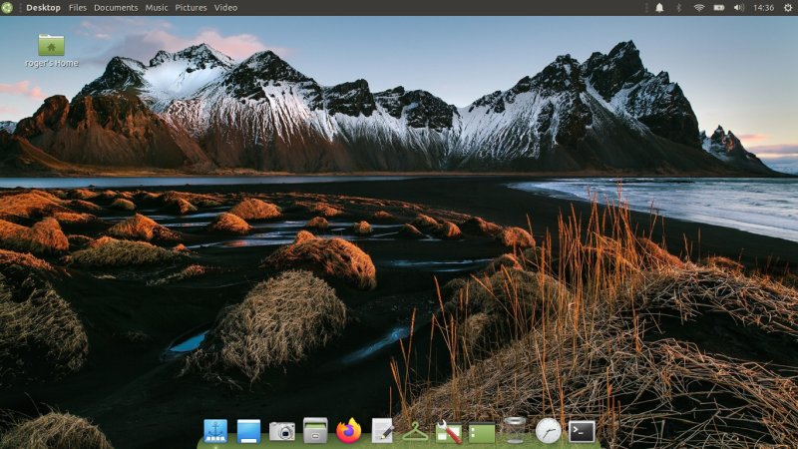Screen dimensions: 798x449
Task: Launch the Terminal from the dock
Action: (x=582, y=431)
